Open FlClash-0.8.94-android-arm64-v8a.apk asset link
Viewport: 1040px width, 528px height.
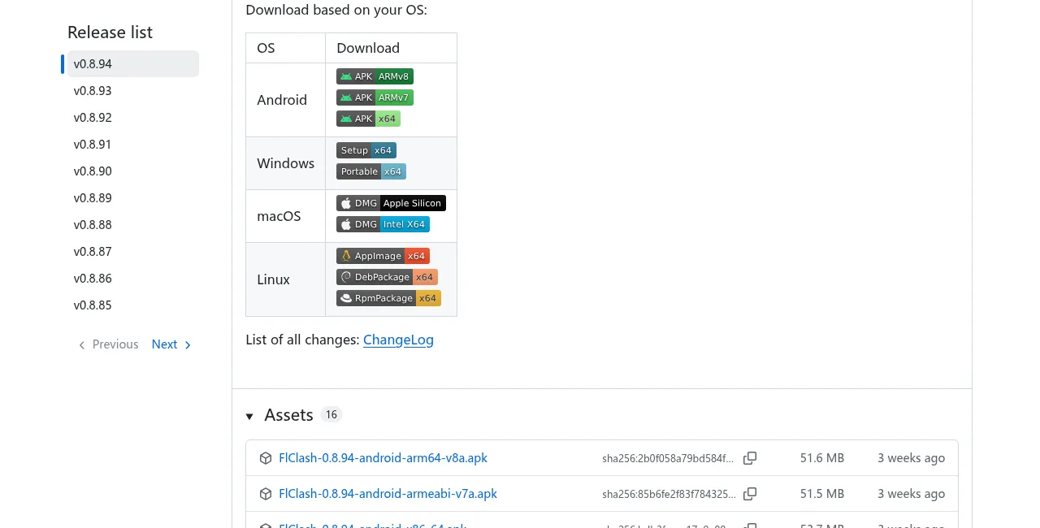(383, 458)
